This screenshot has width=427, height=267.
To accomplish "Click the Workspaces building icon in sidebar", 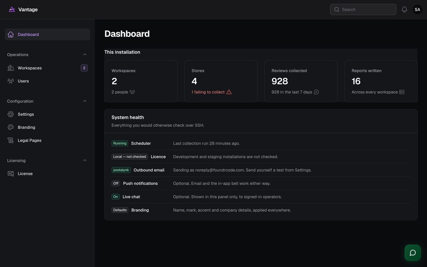I will (x=10, y=68).
